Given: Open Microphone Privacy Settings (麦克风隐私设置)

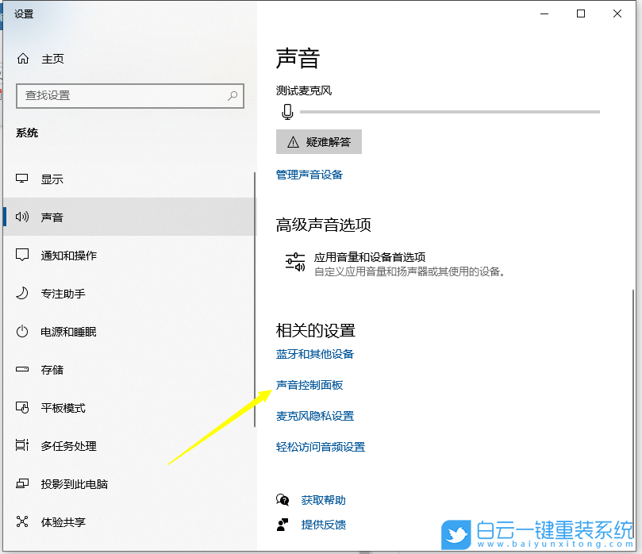Looking at the screenshot, I should (x=314, y=415).
